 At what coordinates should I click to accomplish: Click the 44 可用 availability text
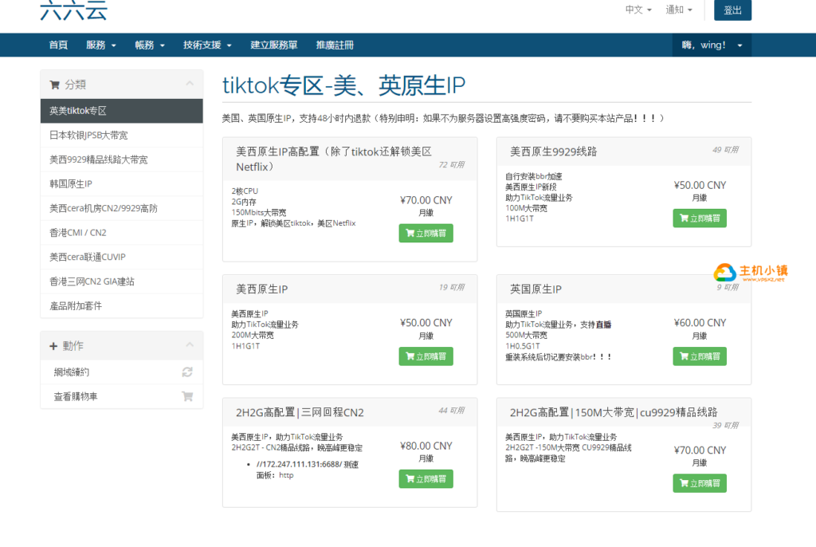[452, 411]
